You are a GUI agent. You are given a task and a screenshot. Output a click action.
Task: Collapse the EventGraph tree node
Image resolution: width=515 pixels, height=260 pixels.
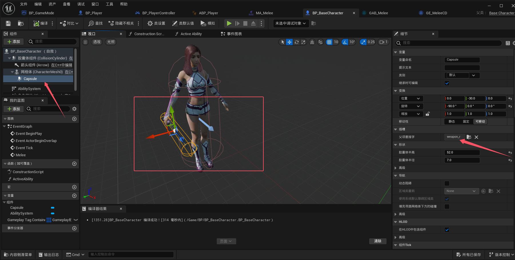(4, 126)
